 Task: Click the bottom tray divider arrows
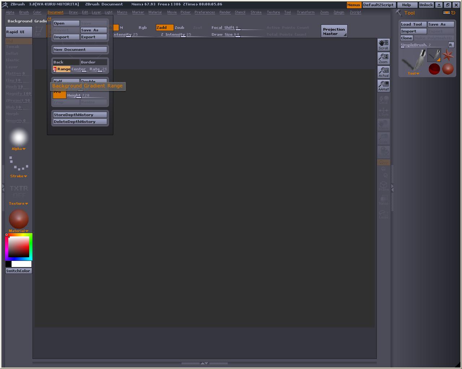pos(204,363)
